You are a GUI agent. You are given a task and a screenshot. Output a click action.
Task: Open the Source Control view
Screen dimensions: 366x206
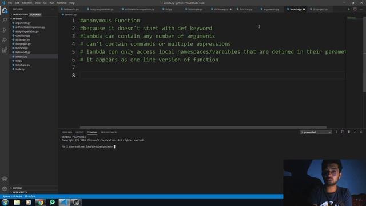[5, 30]
